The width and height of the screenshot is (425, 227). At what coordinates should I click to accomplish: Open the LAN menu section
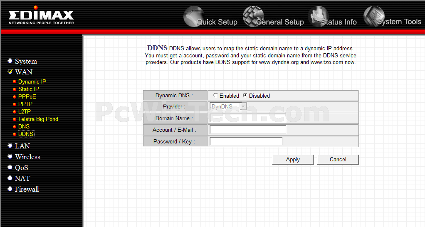click(x=22, y=146)
